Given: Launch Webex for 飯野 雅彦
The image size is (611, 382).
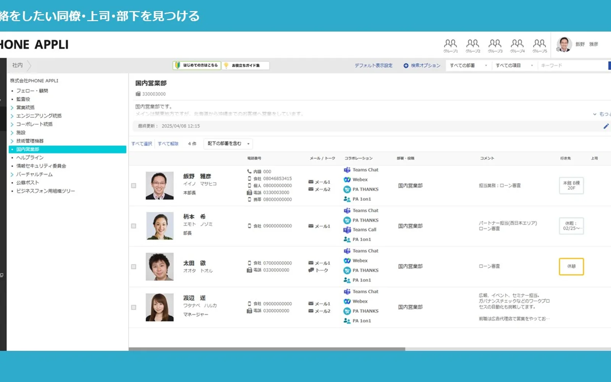Looking at the screenshot, I should 356,180.
